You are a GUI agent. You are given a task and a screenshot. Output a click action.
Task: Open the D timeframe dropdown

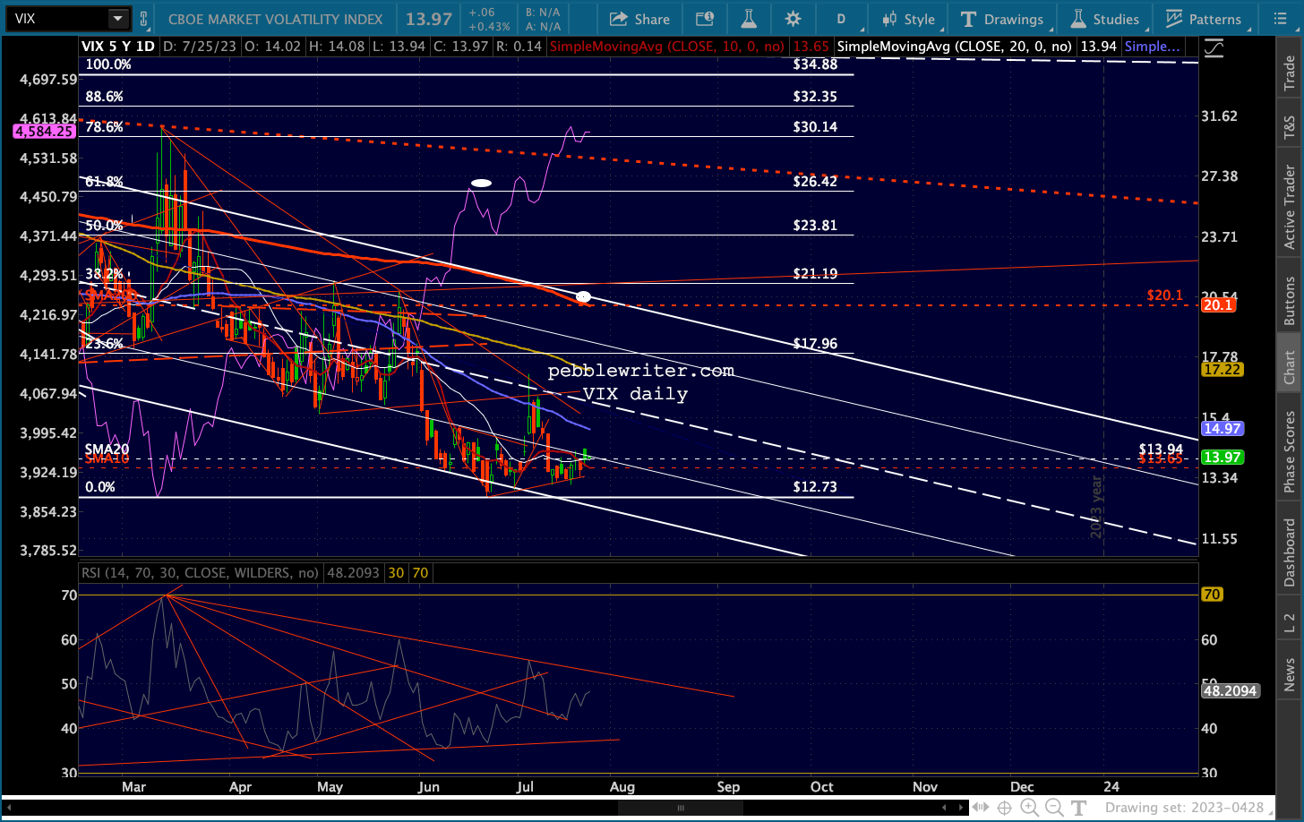[x=841, y=19]
